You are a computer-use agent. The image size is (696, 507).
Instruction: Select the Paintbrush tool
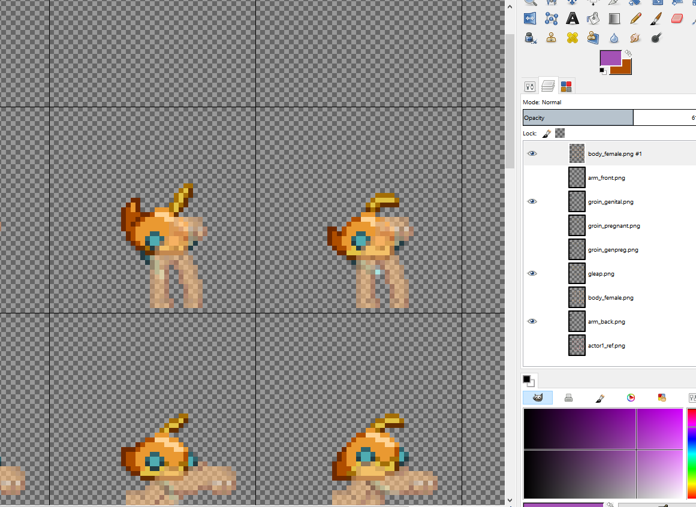656,18
